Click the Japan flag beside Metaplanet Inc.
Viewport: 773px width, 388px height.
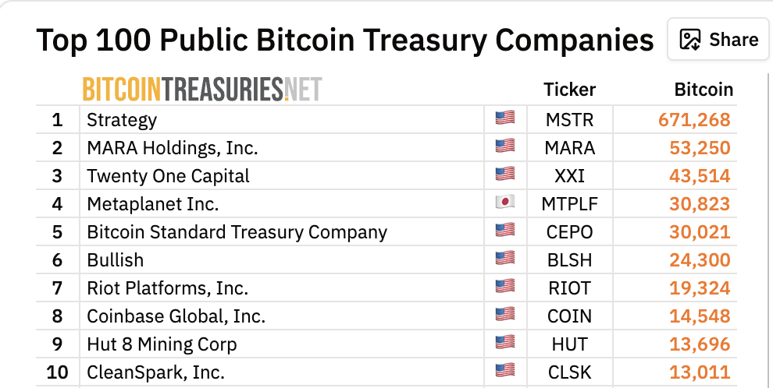(x=505, y=203)
